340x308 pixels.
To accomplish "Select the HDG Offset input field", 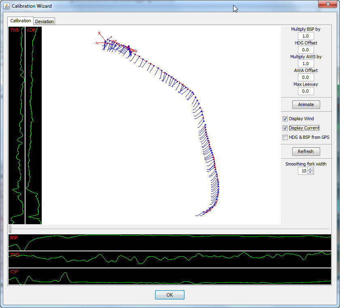I will (x=306, y=50).
